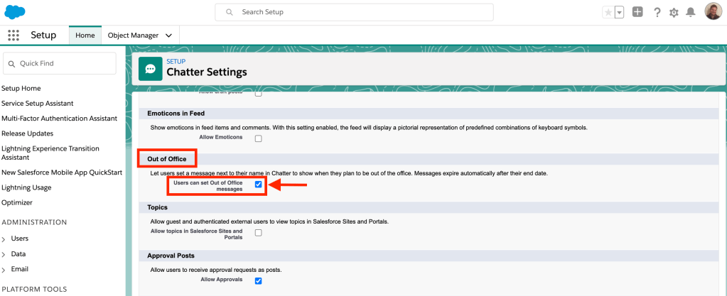The height and width of the screenshot is (296, 727).
Task: Toggle the Allow Emoticons checkbox
Action: coord(259,138)
